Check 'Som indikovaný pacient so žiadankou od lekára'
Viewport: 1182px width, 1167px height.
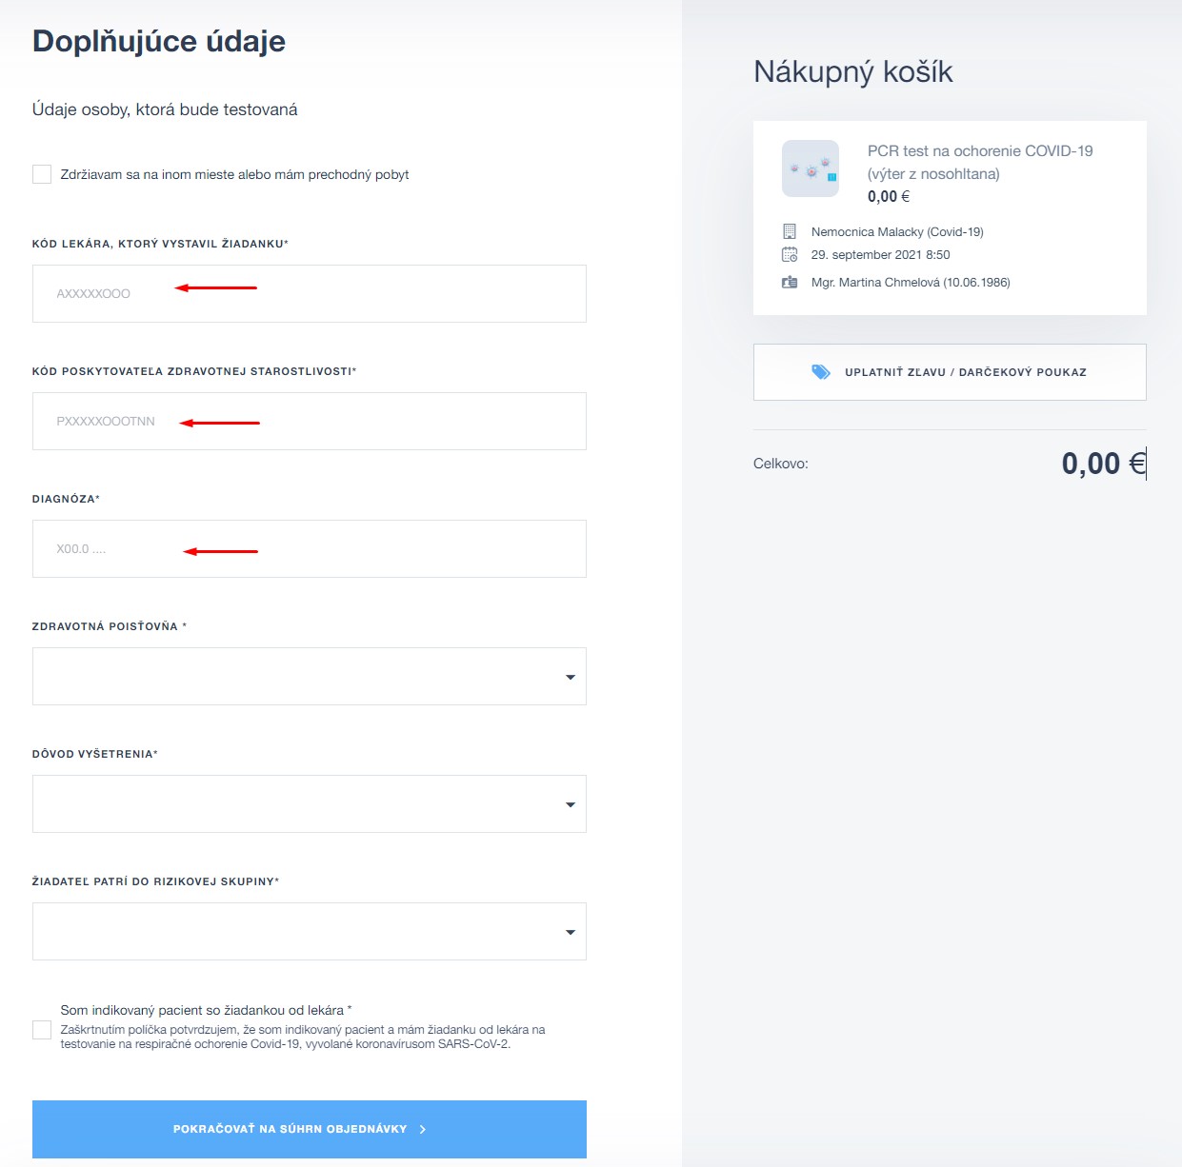coord(42,1030)
